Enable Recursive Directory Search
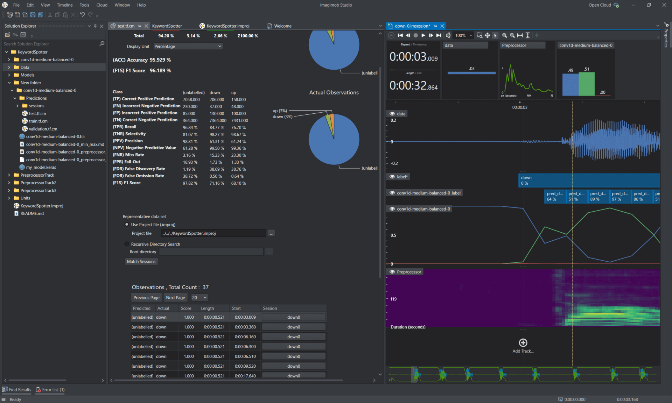The width and height of the screenshot is (672, 403). [127, 244]
